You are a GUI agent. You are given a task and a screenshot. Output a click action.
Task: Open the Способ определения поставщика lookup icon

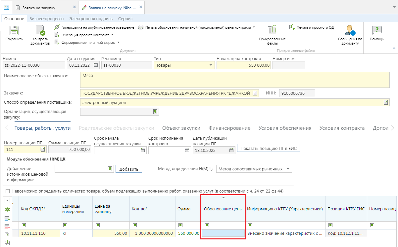pos(386,102)
